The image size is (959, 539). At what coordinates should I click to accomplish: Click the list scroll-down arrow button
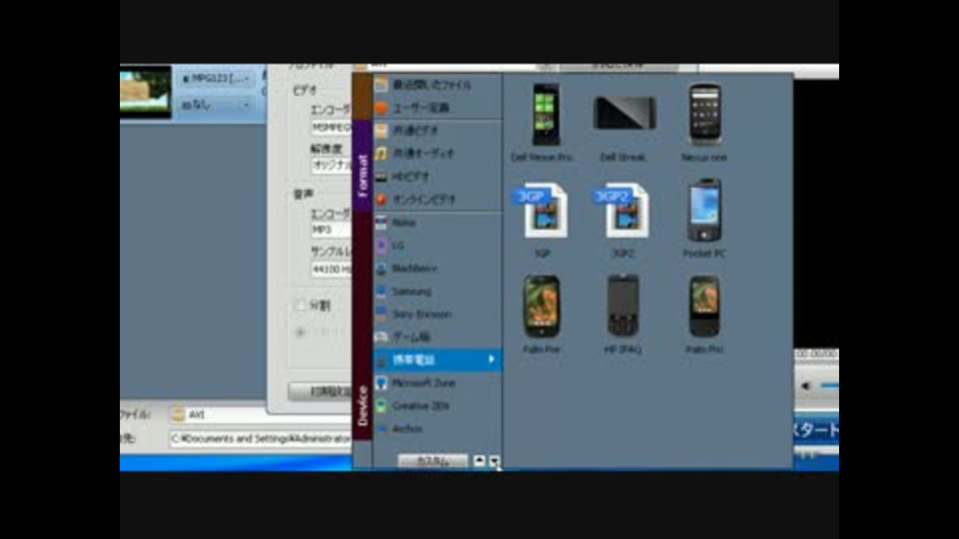pos(493,461)
